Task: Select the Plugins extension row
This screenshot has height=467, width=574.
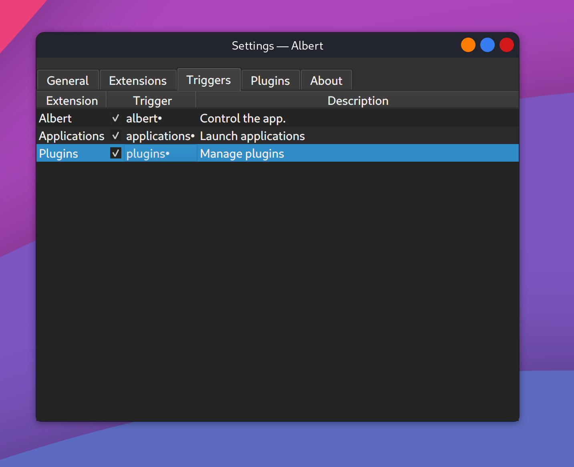Action: [x=58, y=153]
